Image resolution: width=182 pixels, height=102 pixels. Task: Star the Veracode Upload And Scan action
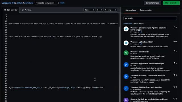tap(174, 42)
